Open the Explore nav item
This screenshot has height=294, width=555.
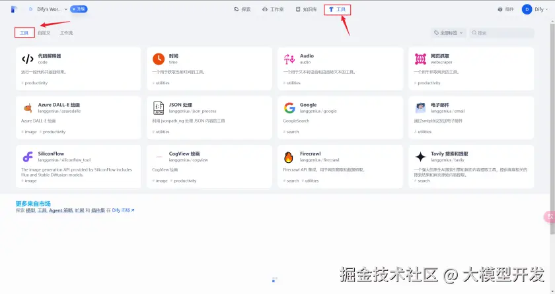click(x=242, y=9)
